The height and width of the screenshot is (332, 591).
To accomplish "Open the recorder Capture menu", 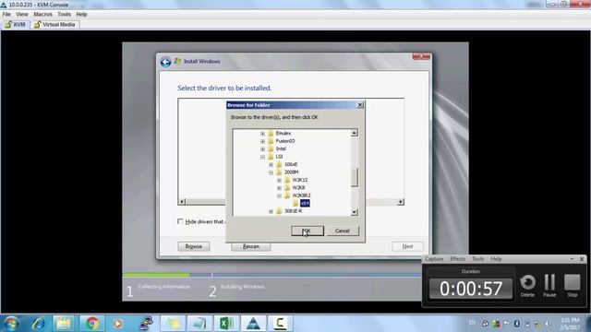I will tap(434, 259).
